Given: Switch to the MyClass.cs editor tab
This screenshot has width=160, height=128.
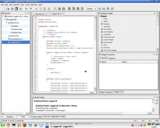Looking at the screenshot, I should click(x=39, y=14).
